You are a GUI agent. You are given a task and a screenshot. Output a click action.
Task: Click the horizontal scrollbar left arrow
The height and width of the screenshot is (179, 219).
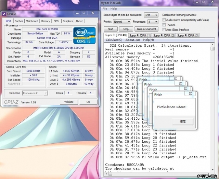coord(106,174)
